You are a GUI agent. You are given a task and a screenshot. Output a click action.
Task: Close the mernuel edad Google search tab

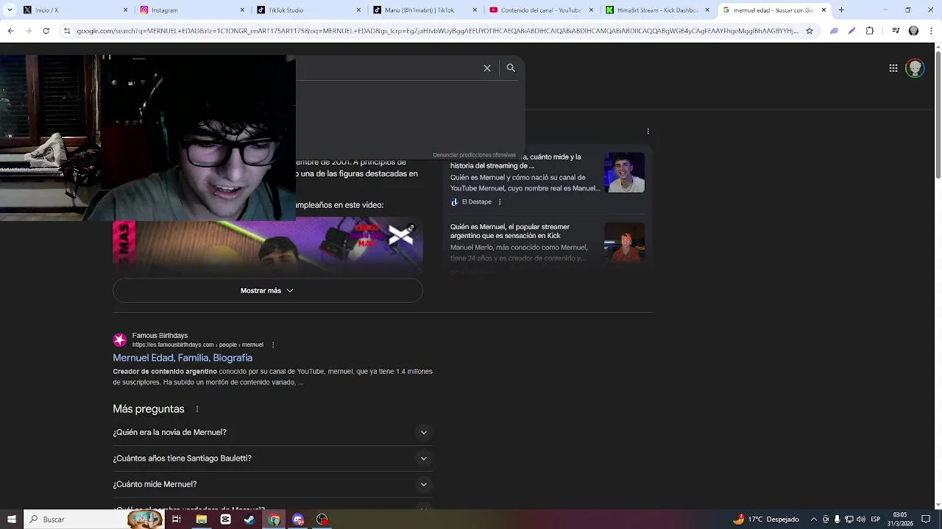824,10
